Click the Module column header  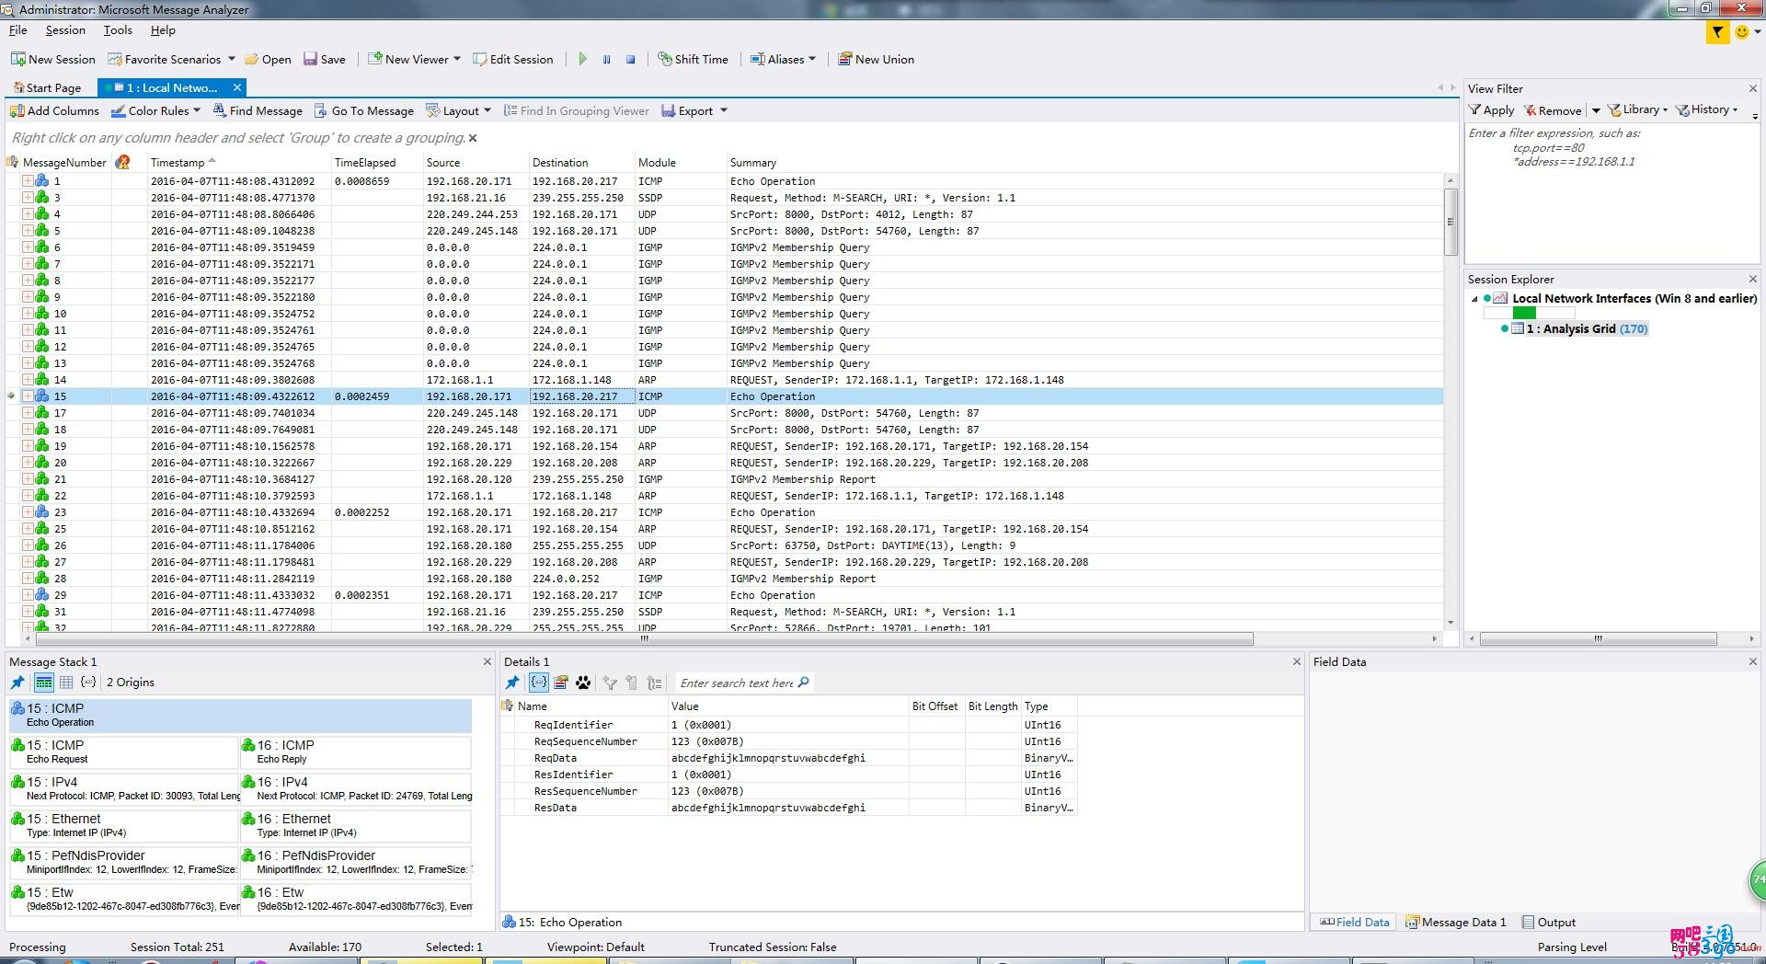coord(680,163)
